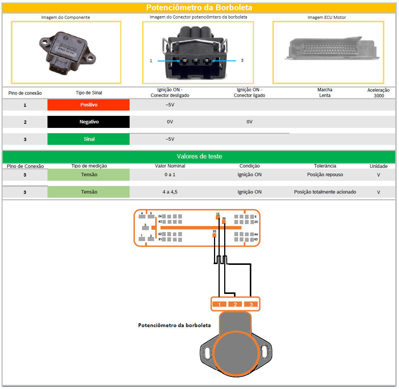The width and height of the screenshot is (399, 389).
Task: Select the black Negativo signal cell
Action: pyautogui.click(x=89, y=122)
